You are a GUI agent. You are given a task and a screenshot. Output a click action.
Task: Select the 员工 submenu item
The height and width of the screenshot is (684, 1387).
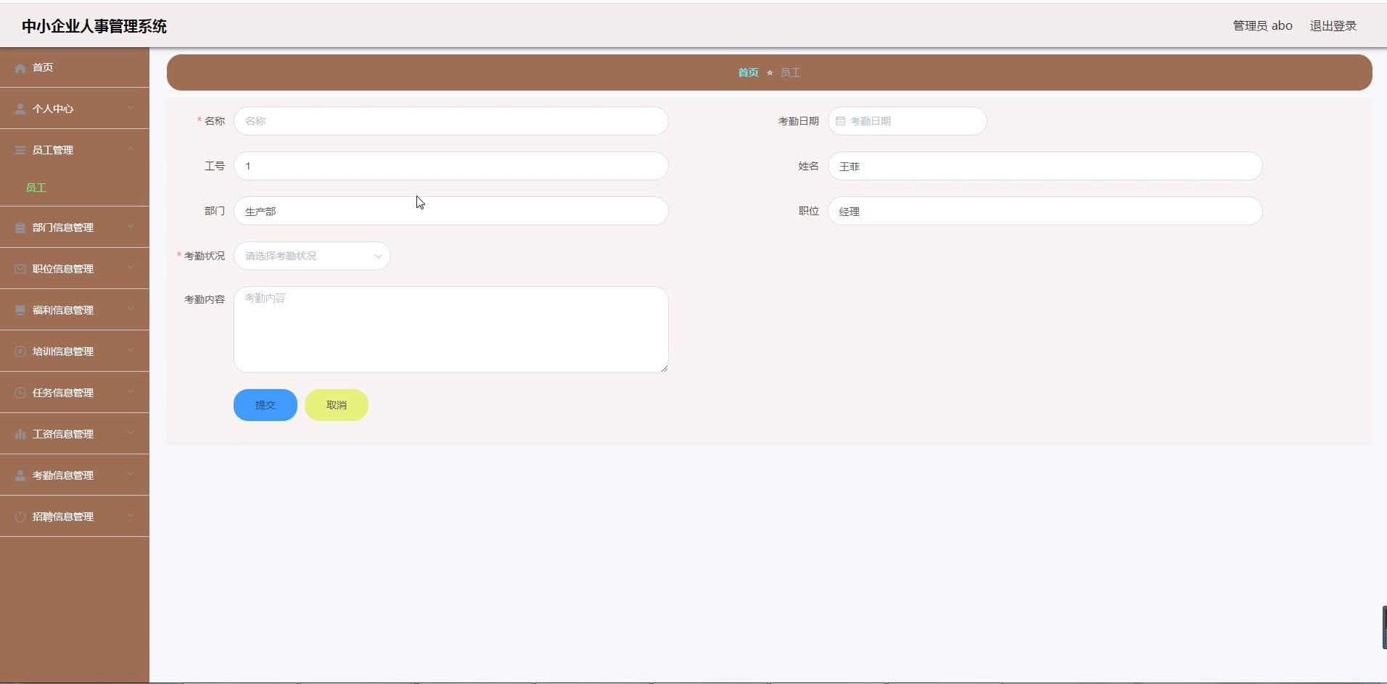pos(36,188)
